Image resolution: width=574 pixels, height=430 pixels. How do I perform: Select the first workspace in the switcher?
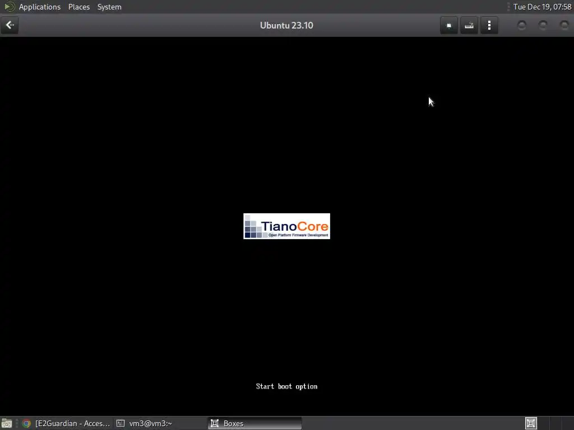(x=531, y=423)
